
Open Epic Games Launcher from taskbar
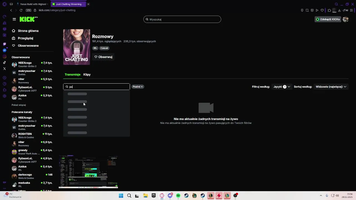coord(154,196)
